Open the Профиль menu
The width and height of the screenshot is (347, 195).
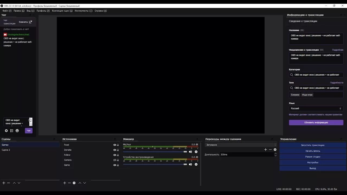pyautogui.click(x=43, y=11)
